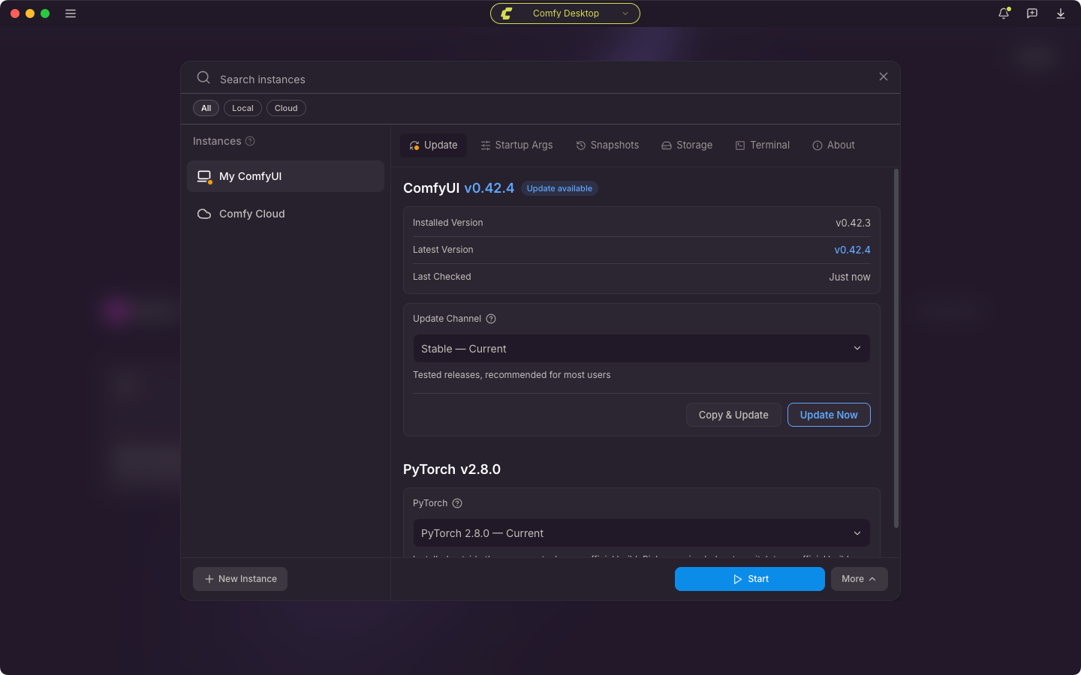
Task: Filter instances by Cloud
Action: [286, 108]
